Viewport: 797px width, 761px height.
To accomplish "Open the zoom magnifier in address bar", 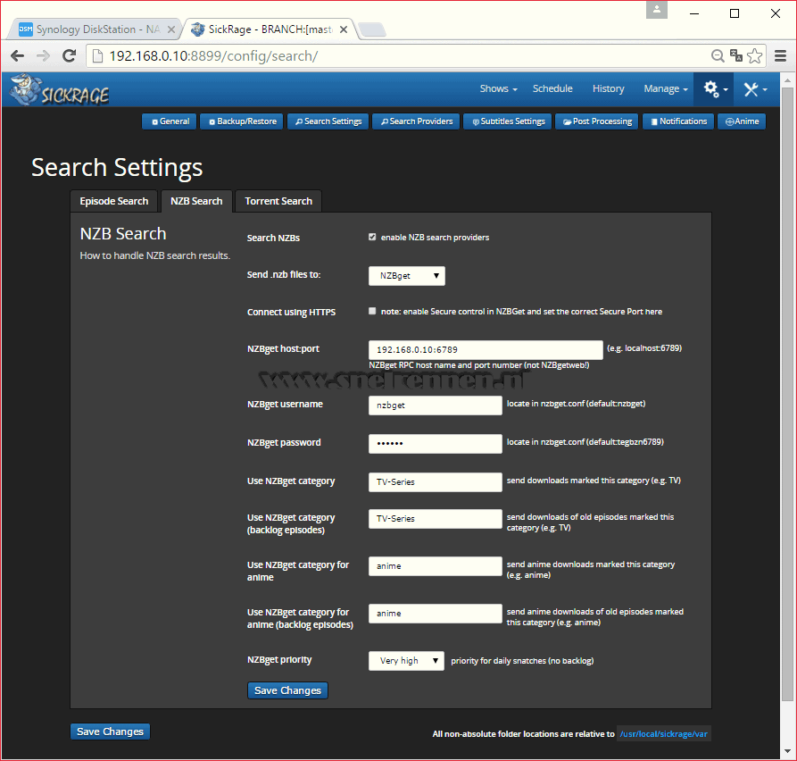I will click(x=718, y=56).
